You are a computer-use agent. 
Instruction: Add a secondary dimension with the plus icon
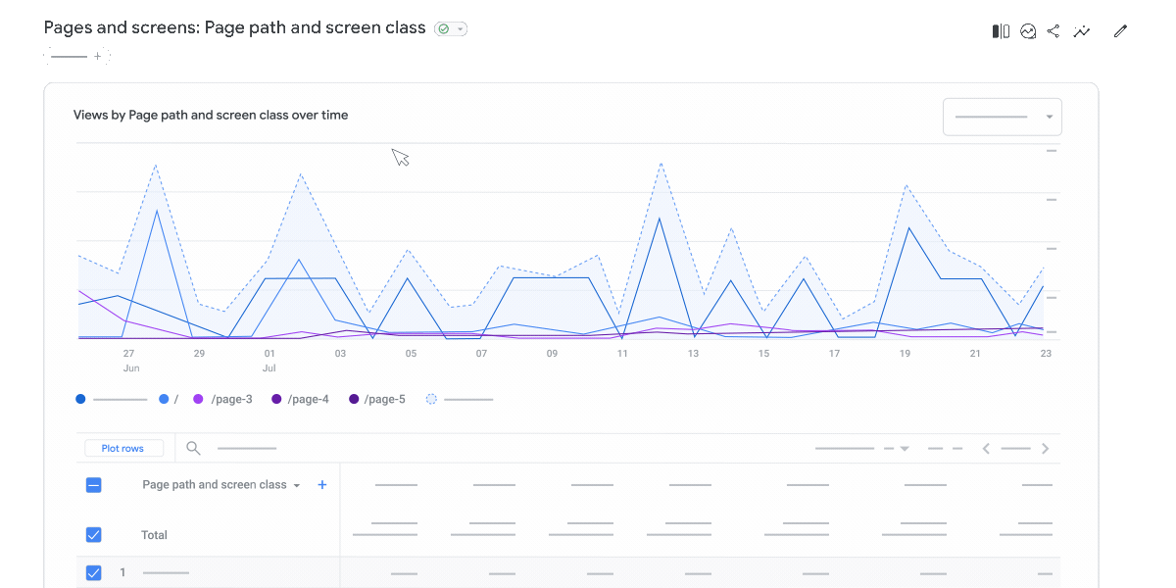321,484
